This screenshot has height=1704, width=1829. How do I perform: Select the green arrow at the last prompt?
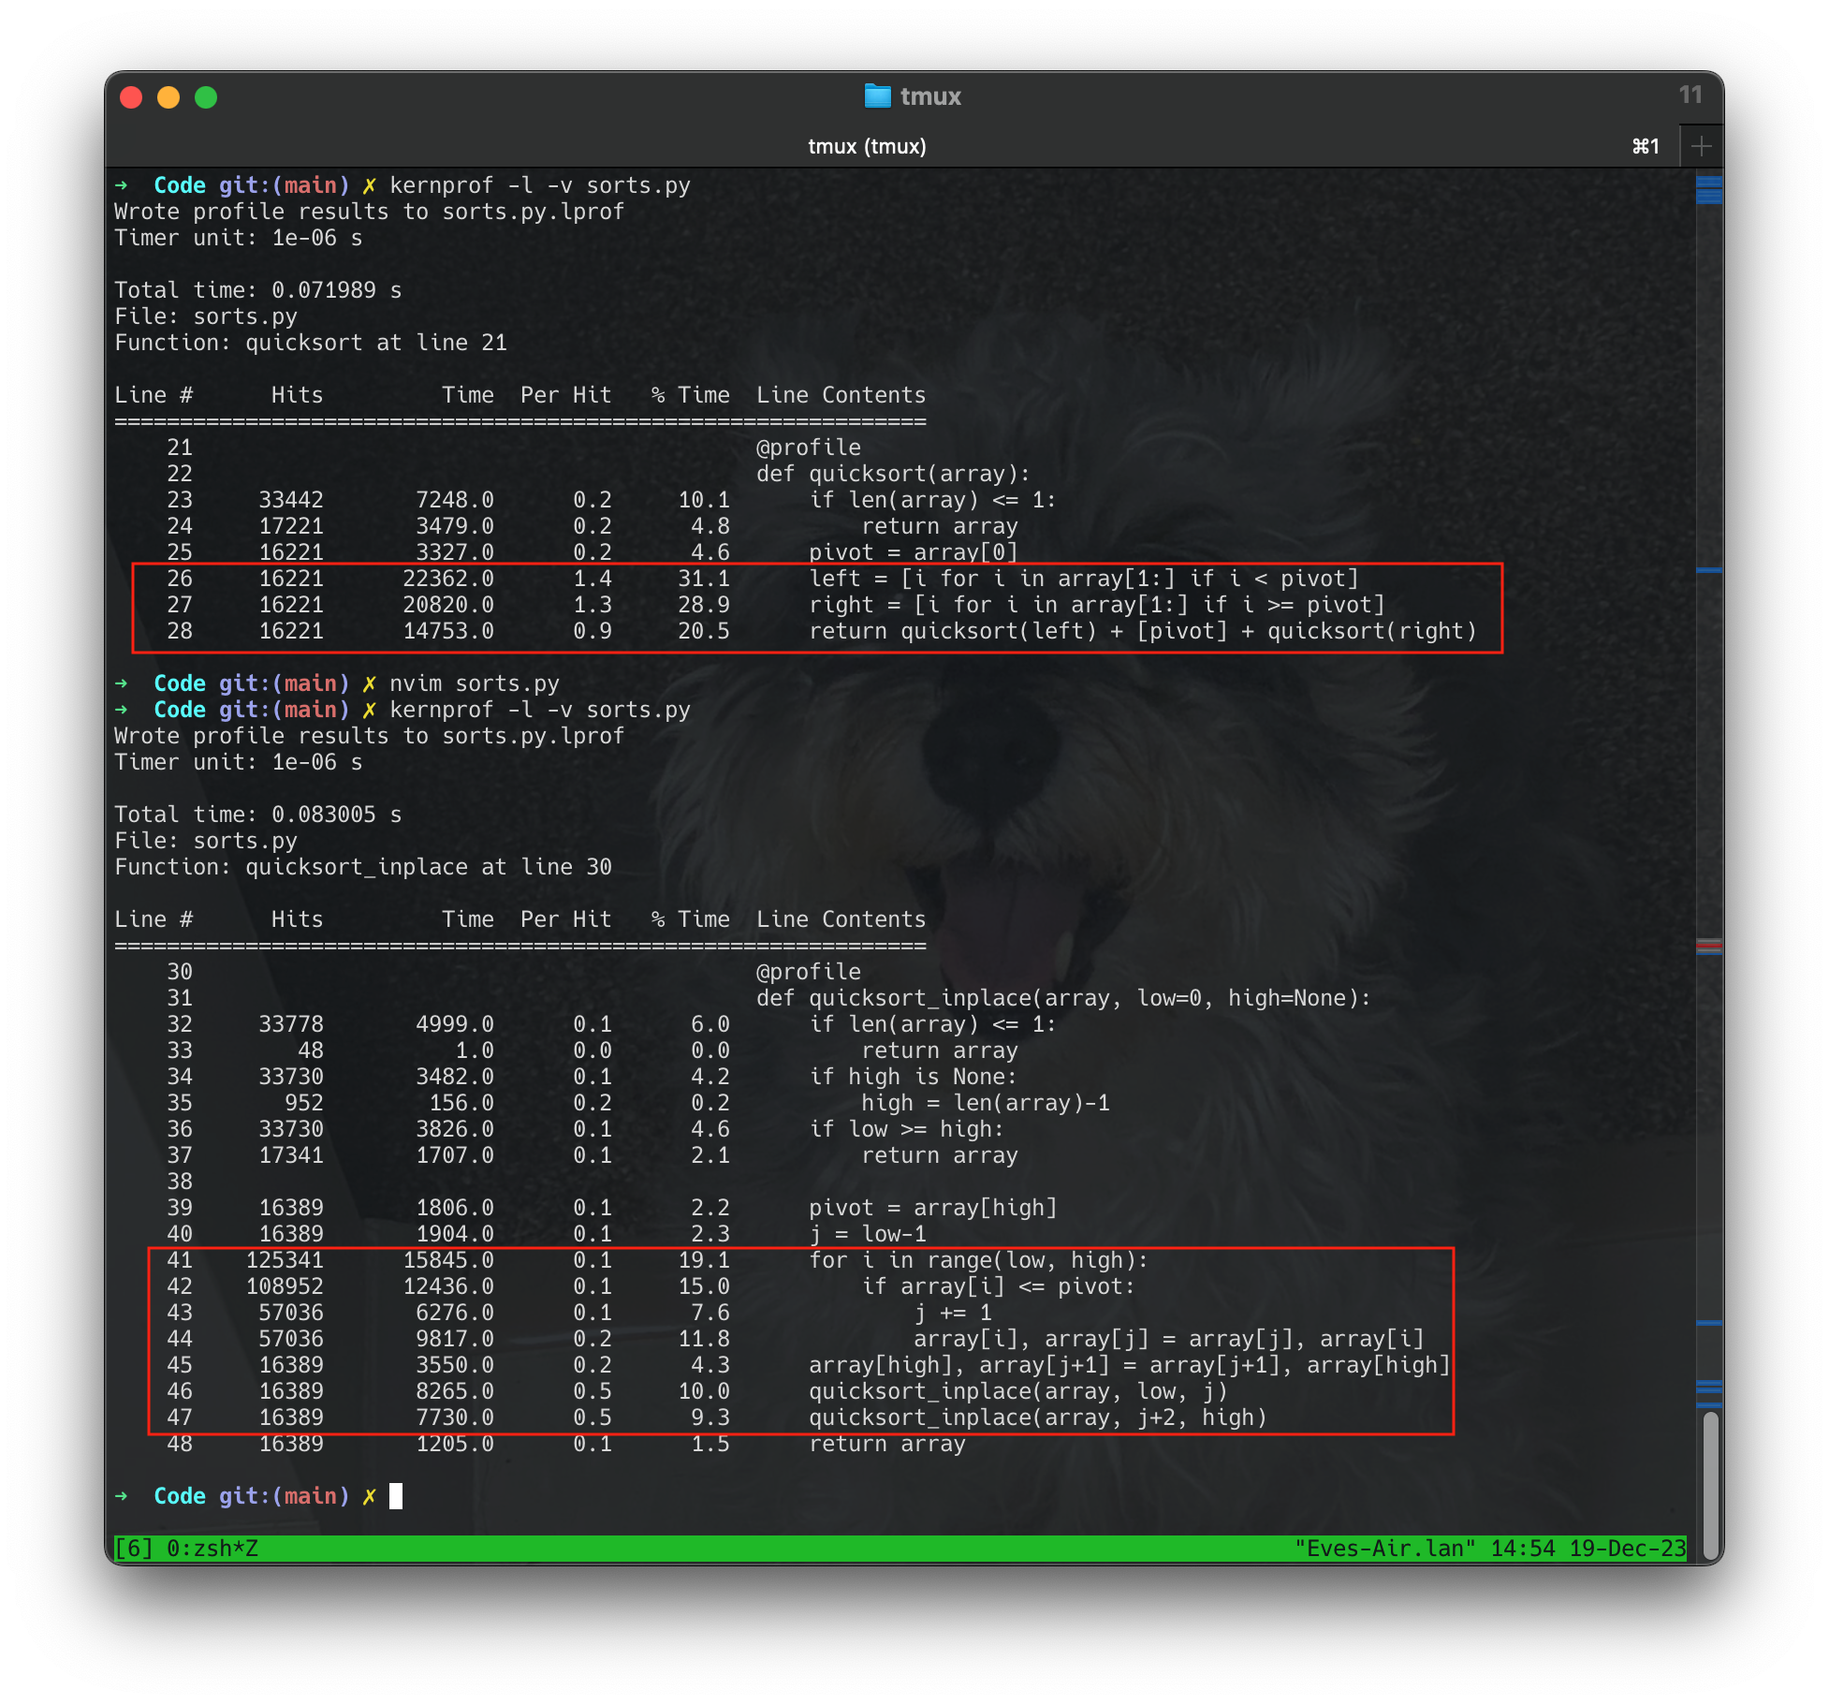[123, 1495]
